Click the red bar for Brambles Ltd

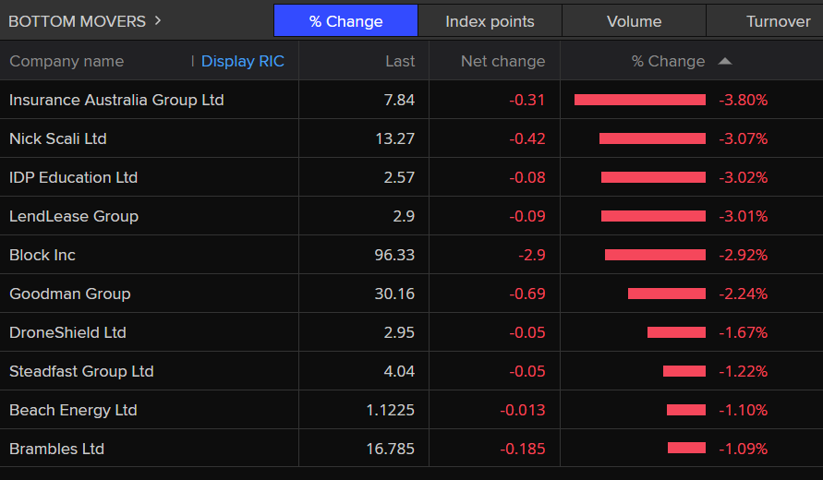(686, 448)
